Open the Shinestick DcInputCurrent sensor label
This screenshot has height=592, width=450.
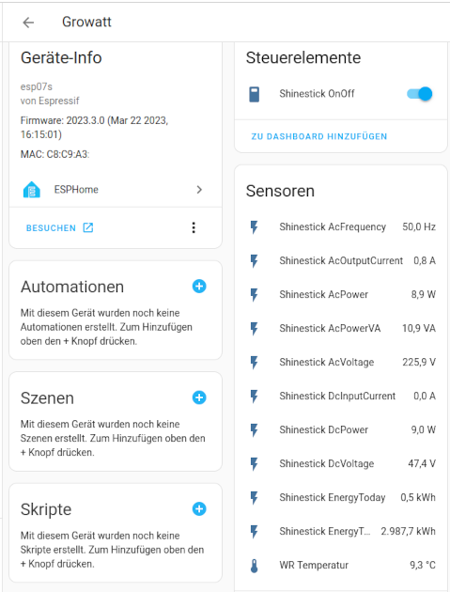[x=337, y=396]
